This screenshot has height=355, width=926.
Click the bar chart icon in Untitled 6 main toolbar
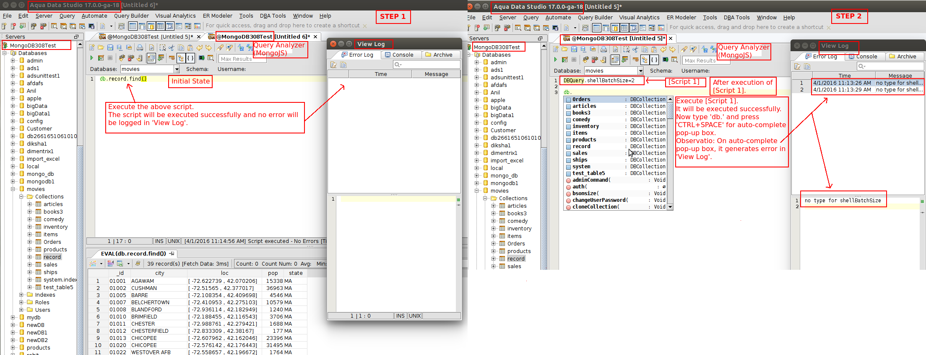197,26
